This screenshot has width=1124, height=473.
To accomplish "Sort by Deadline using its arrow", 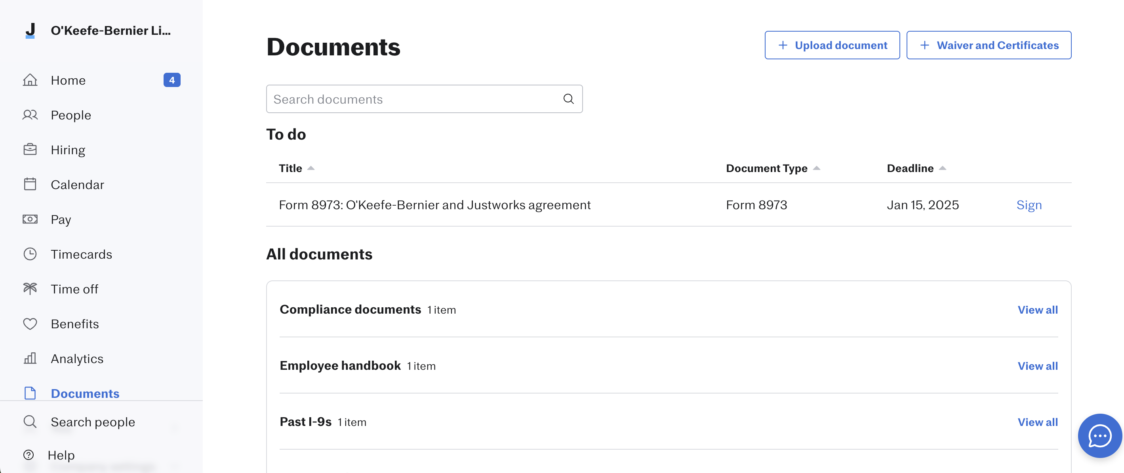I will pyautogui.click(x=943, y=168).
